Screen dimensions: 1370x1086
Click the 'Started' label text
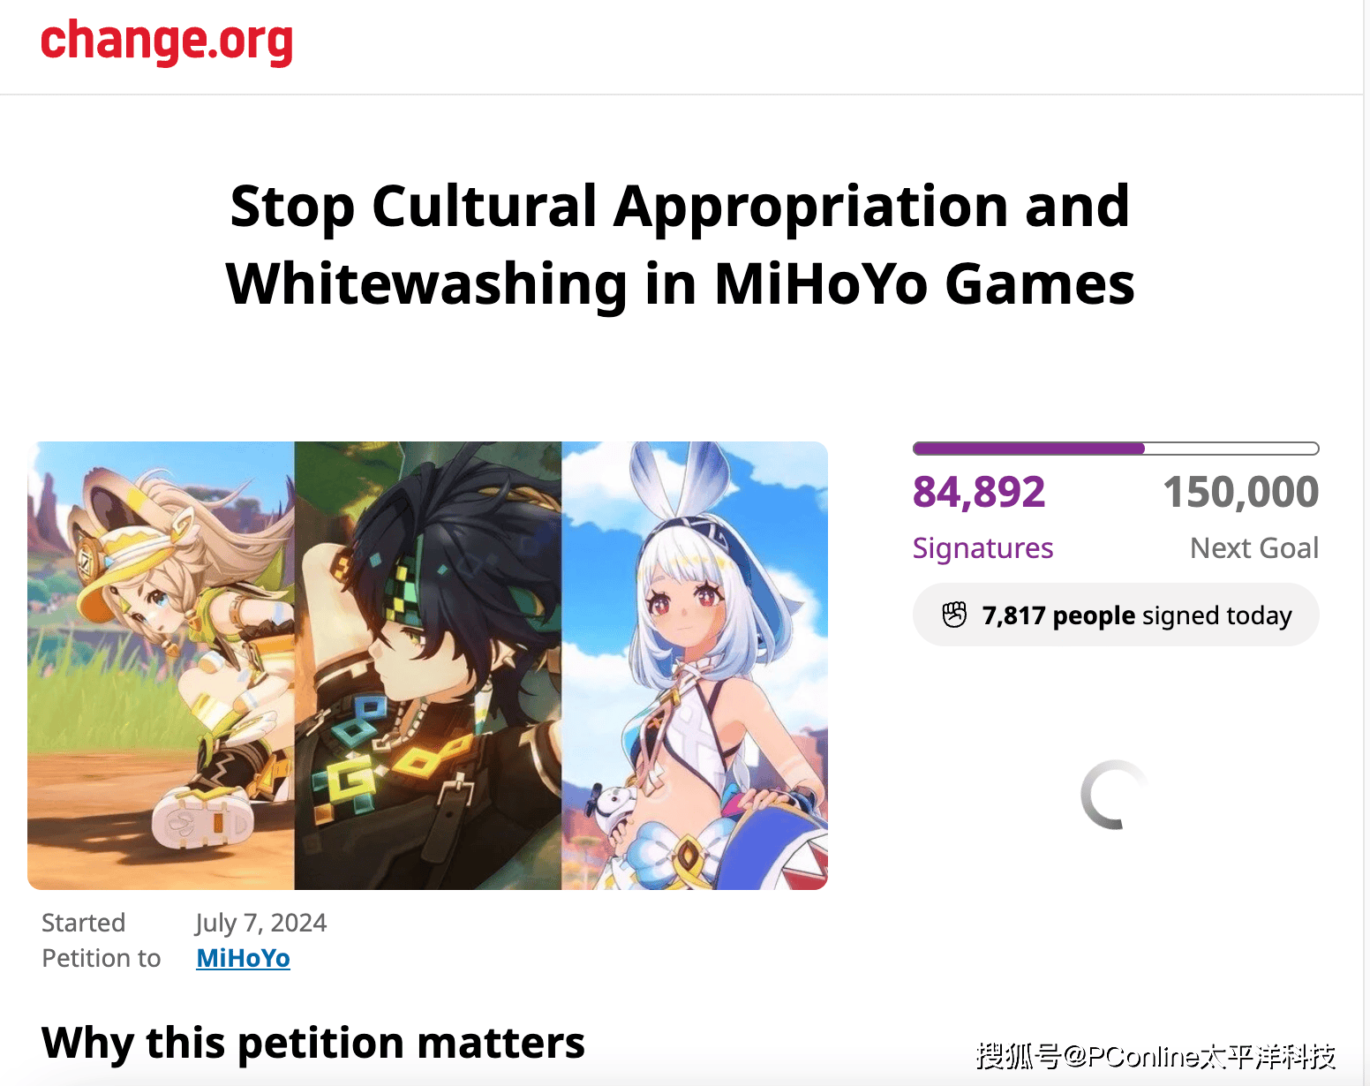84,923
